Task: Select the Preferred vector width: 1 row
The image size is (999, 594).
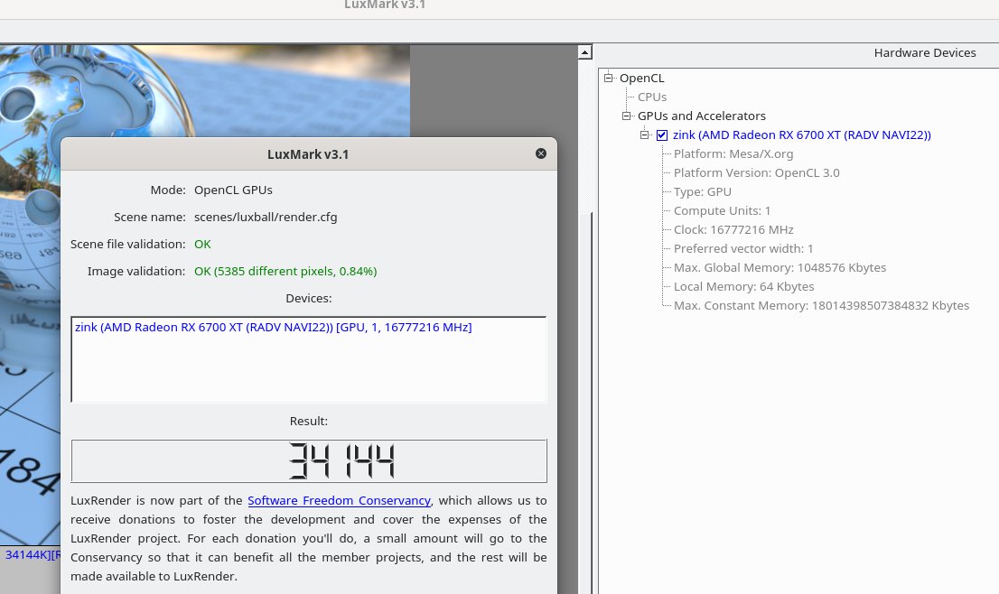Action: [743, 249]
